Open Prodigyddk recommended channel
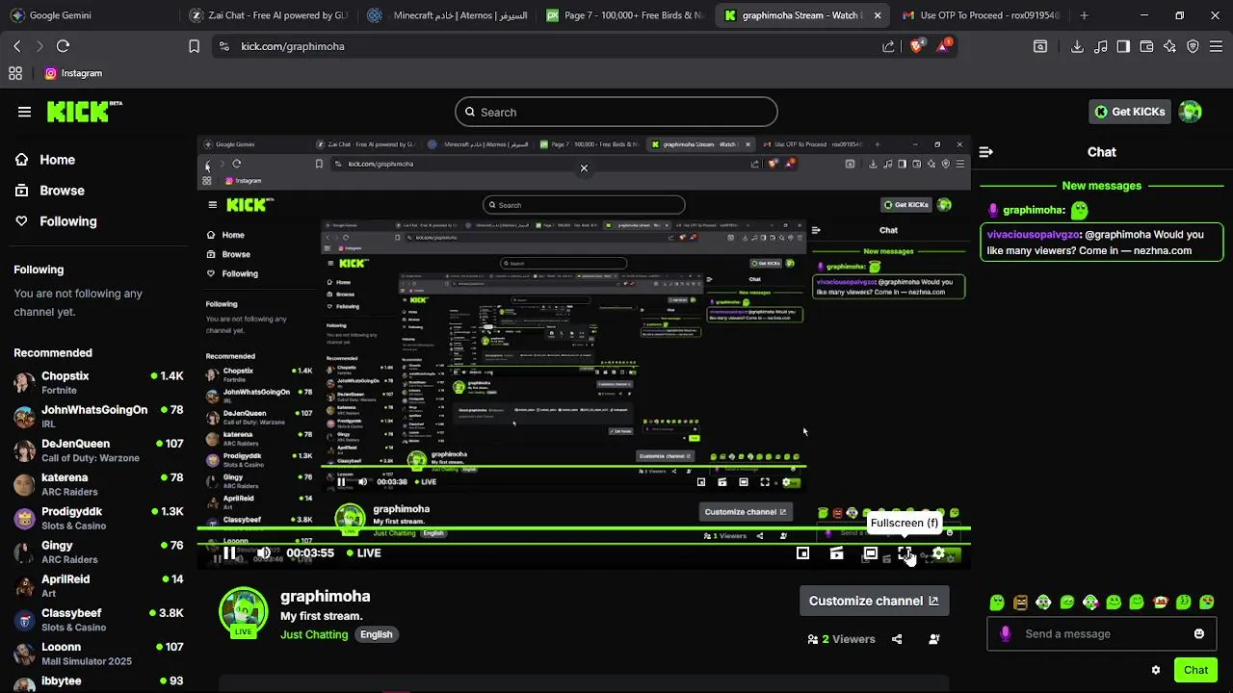Viewport: 1233px width, 693px height. point(96,518)
